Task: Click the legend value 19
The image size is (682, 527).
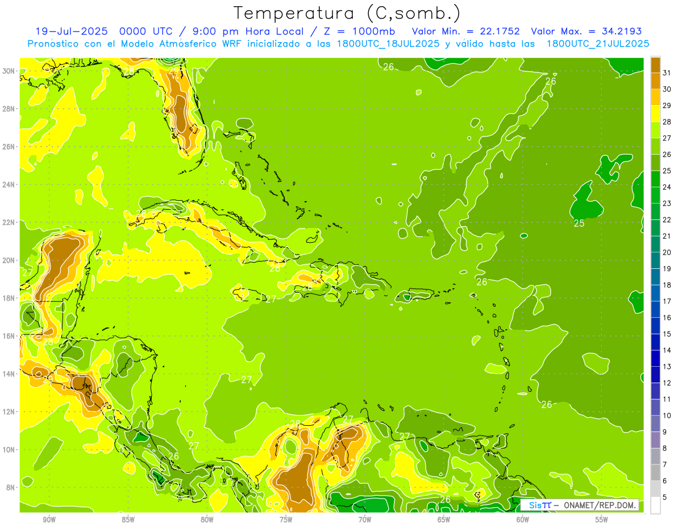Action: [x=667, y=269]
